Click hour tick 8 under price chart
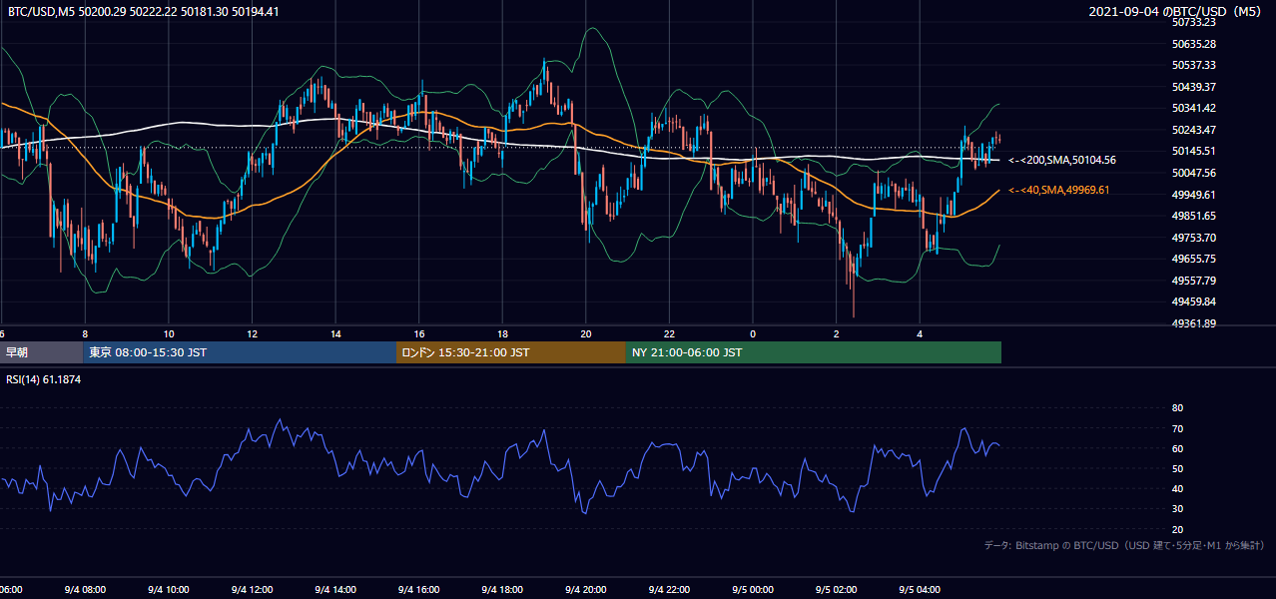This screenshot has height=599, width=1276. pos(85,334)
